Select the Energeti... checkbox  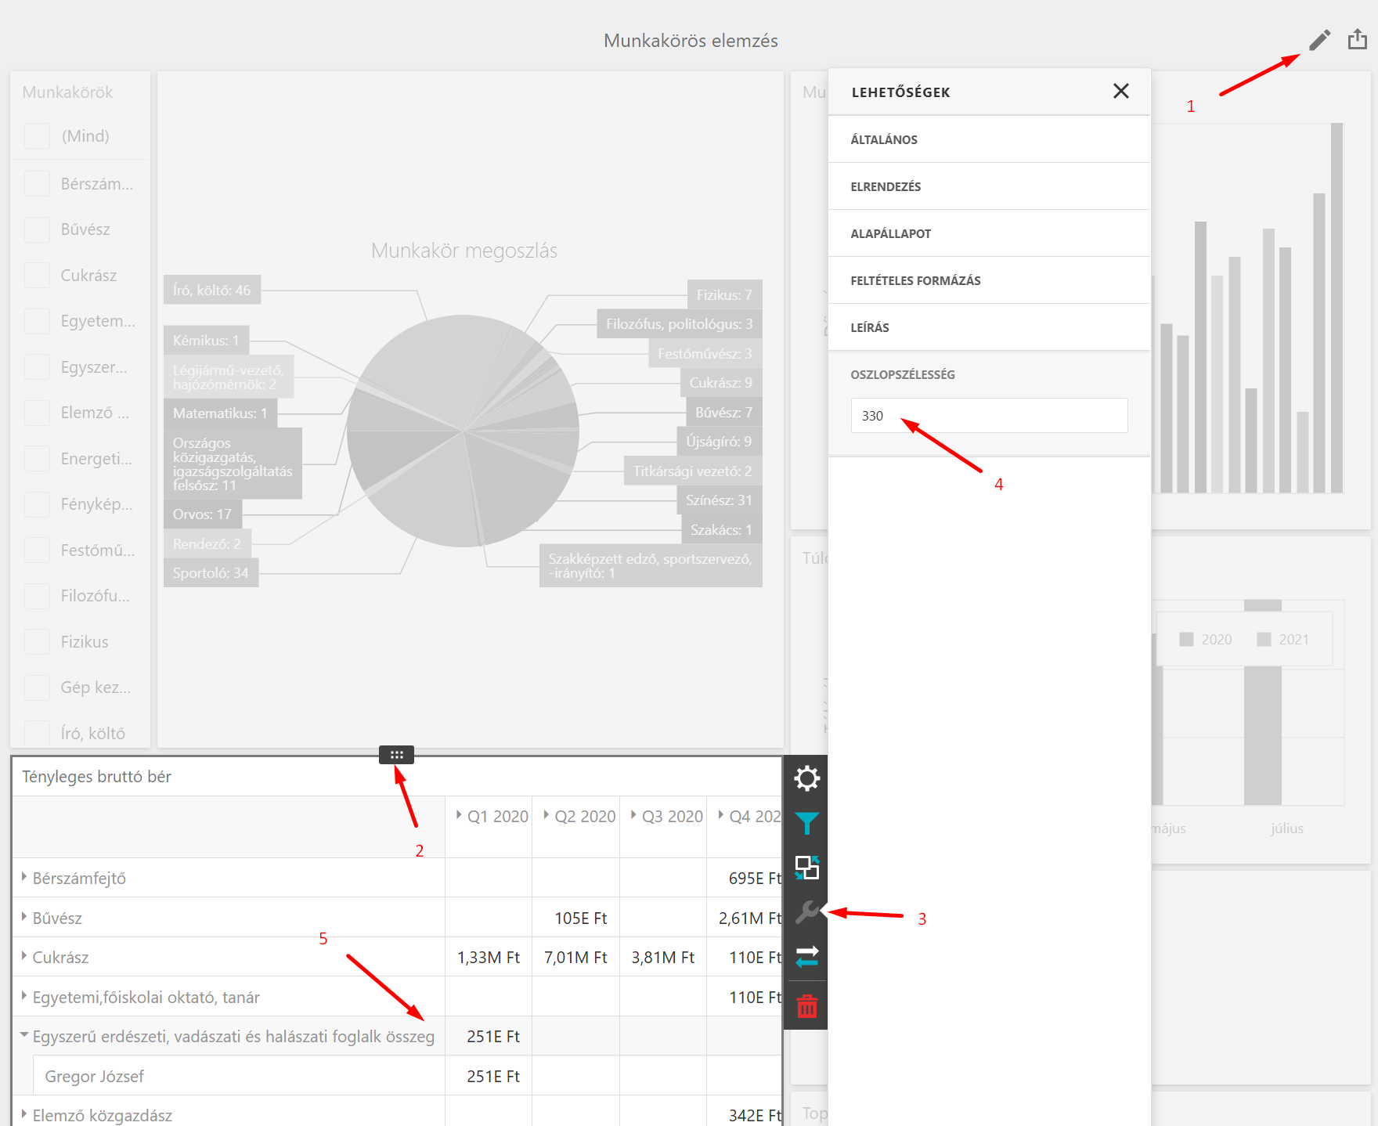click(x=37, y=459)
